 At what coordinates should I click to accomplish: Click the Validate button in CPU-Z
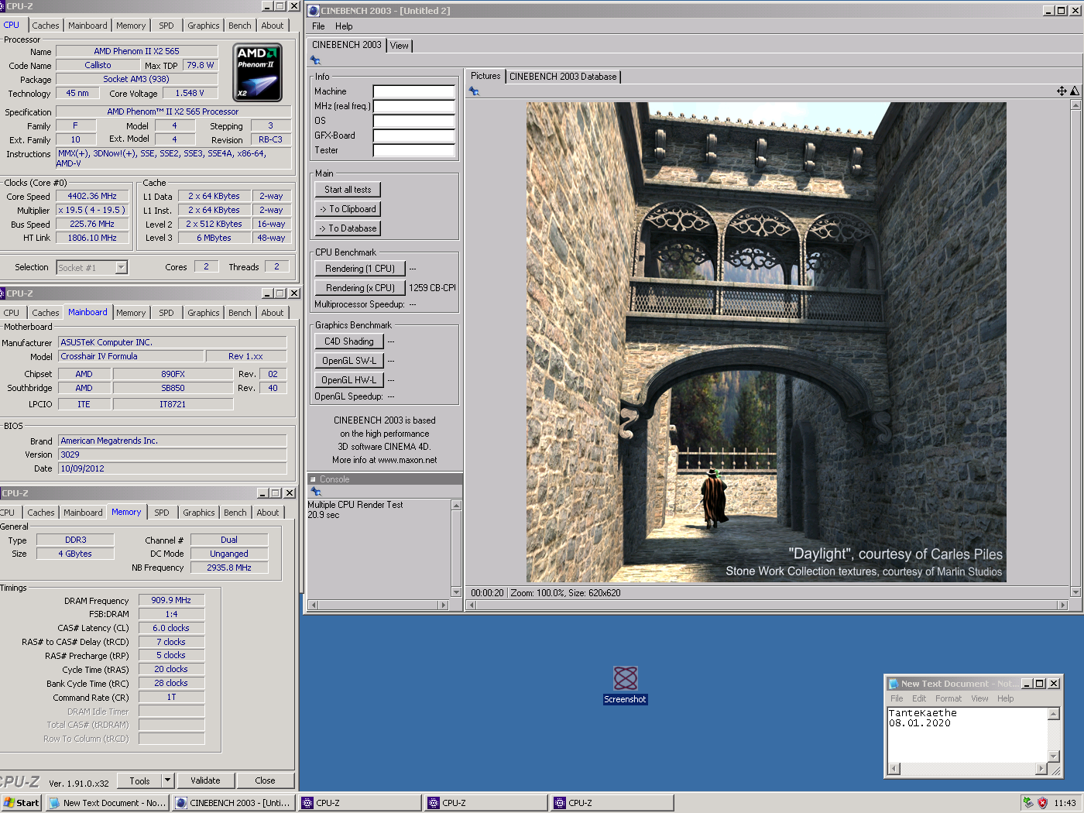[205, 780]
